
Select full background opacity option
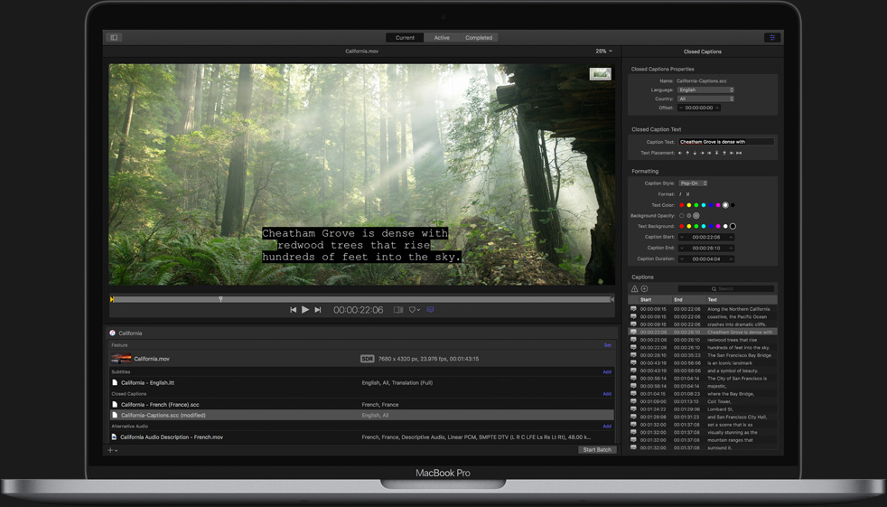point(696,216)
